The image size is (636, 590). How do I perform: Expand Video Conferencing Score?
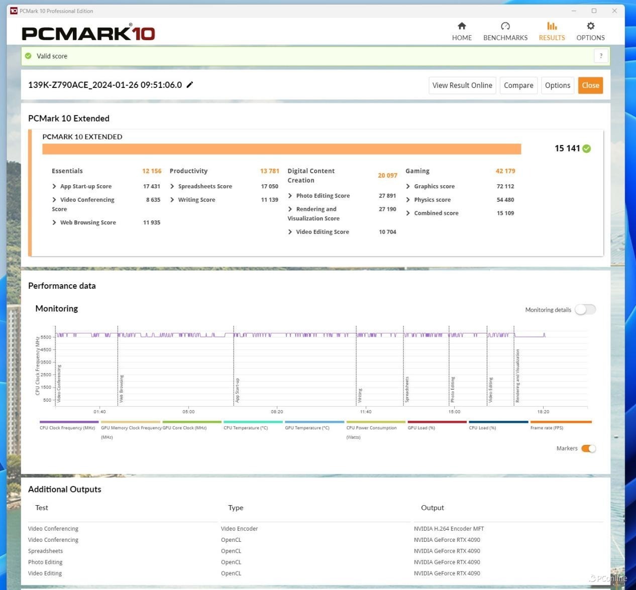[x=54, y=200]
